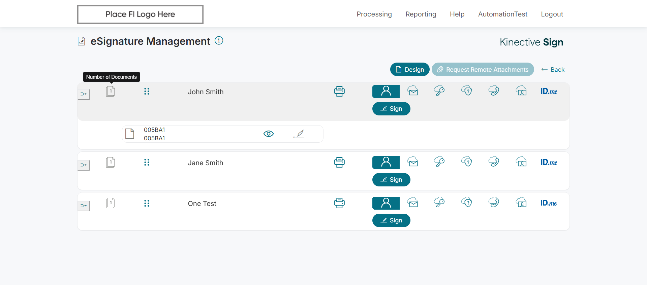Click Jane Smith's ID.me verification icon

point(549,162)
